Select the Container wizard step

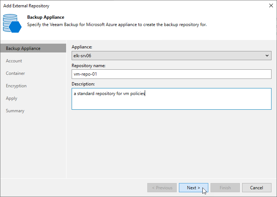15,73
